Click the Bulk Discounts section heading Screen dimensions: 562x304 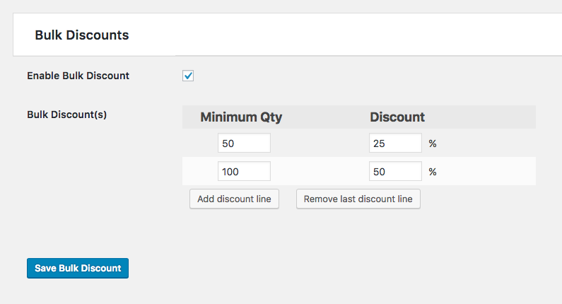click(x=82, y=35)
